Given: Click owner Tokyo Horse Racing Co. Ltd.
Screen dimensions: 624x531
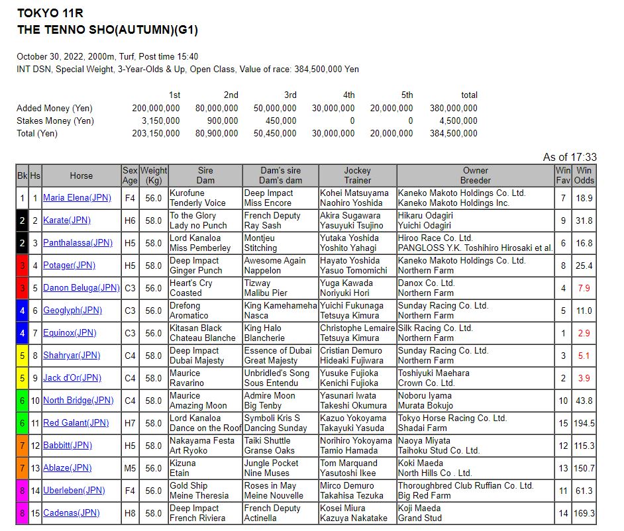Looking at the screenshot, I should point(452,418).
